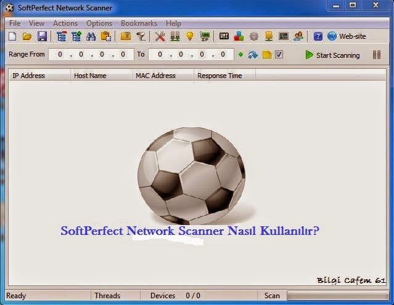Click Start Scanning

(x=332, y=55)
